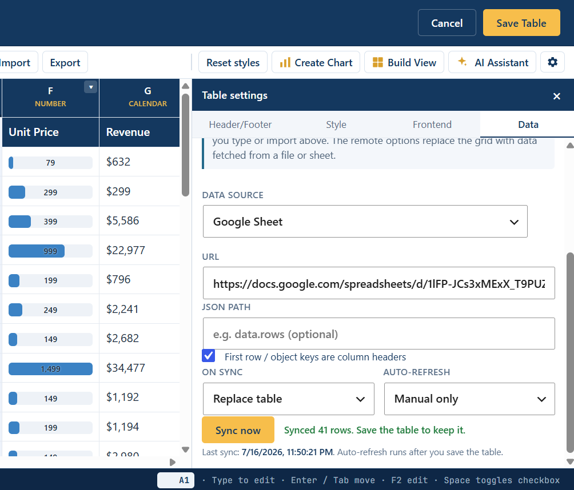Click grid horizontal scroll right arrow

(173, 462)
